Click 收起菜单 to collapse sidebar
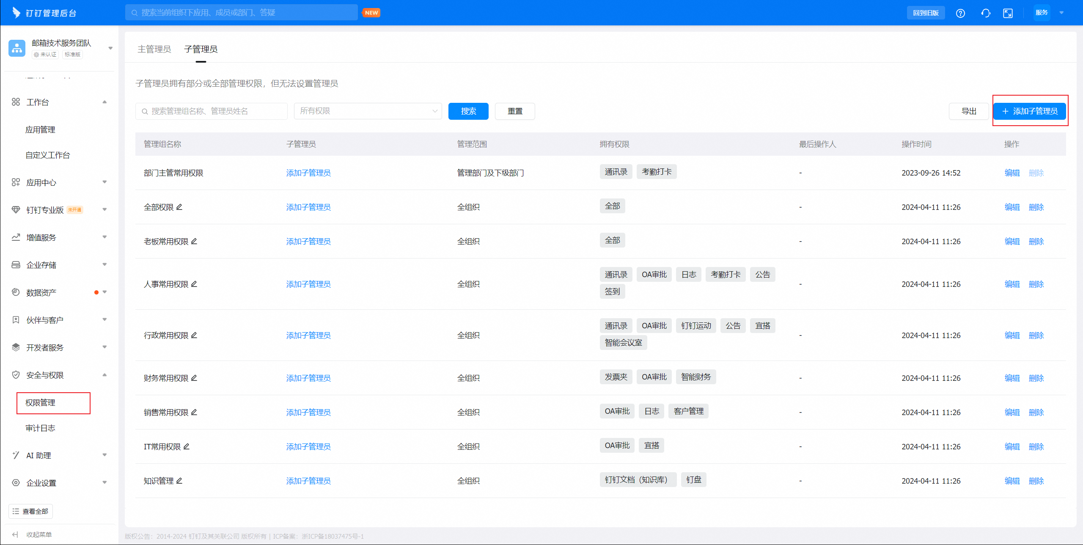 [33, 534]
